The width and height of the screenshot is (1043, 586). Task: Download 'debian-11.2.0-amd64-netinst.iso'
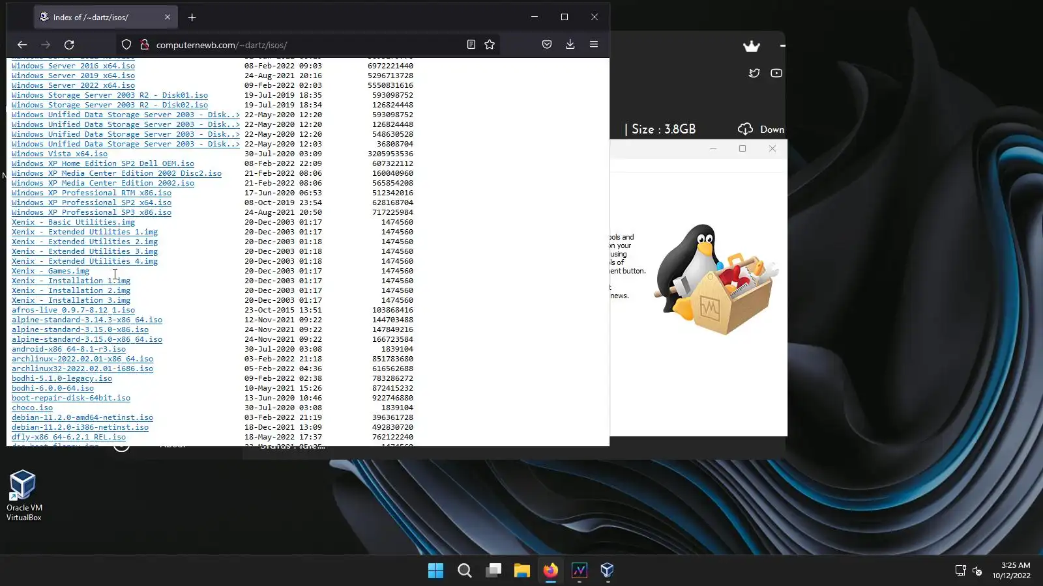(x=82, y=417)
